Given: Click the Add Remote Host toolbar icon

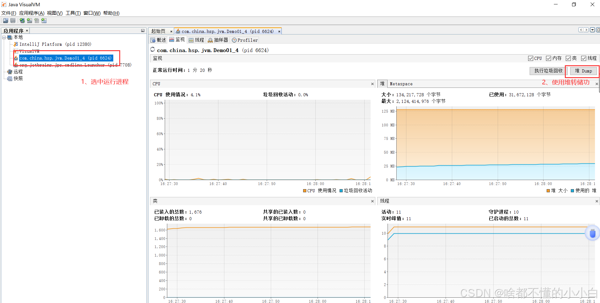Looking at the screenshot, I should [22, 21].
